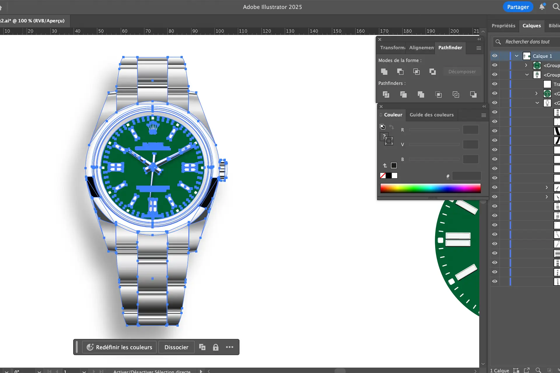The image size is (560, 373).
Task: Collapse the Pathfinder panel group to icons
Action: [479, 39]
